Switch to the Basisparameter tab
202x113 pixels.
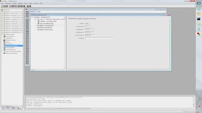pyautogui.click(x=72, y=19)
